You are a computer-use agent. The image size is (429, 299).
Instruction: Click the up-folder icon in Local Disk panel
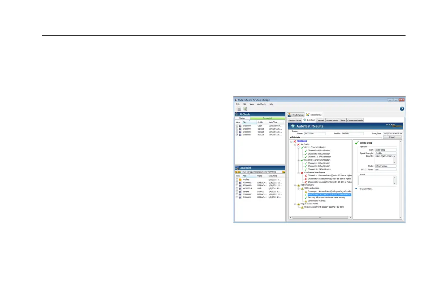237,172
